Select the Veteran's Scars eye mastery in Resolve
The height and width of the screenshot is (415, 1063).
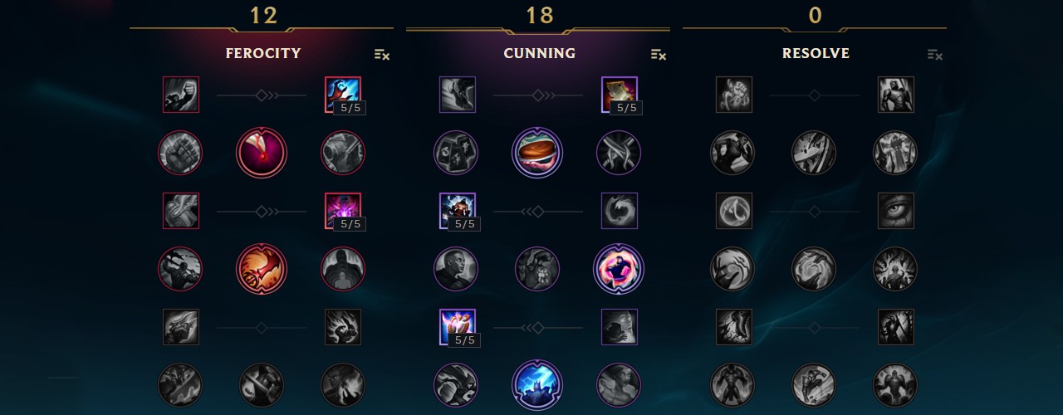click(x=895, y=211)
